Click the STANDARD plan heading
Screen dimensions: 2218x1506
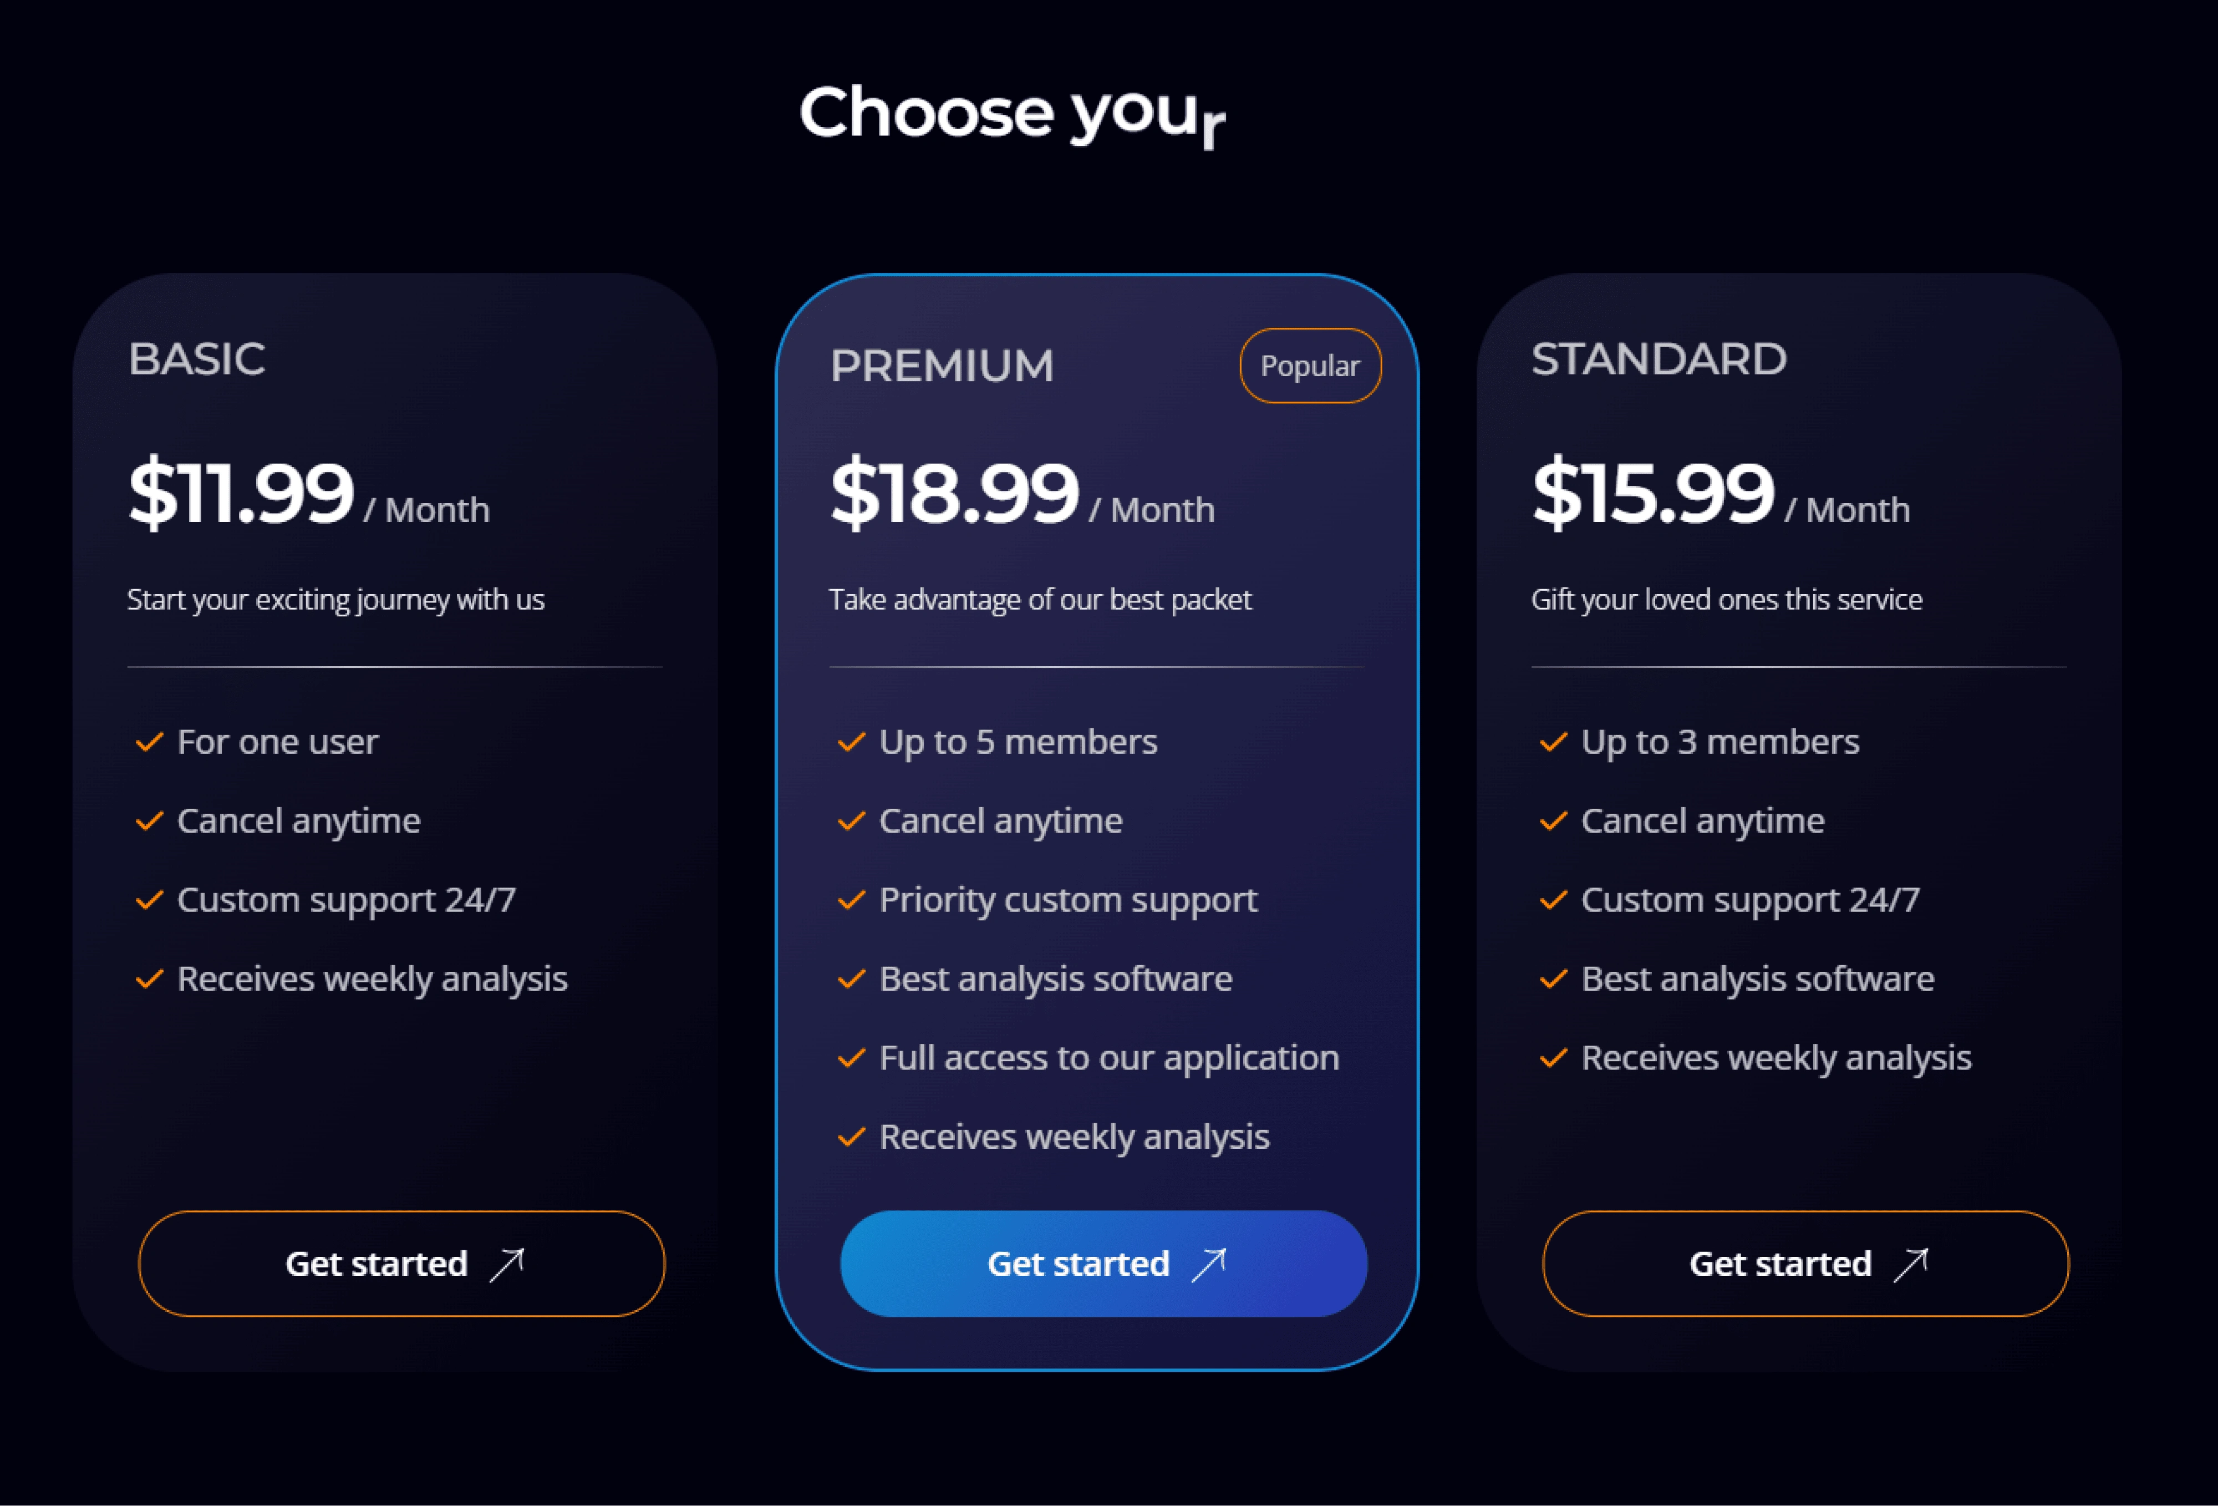pyautogui.click(x=1659, y=359)
